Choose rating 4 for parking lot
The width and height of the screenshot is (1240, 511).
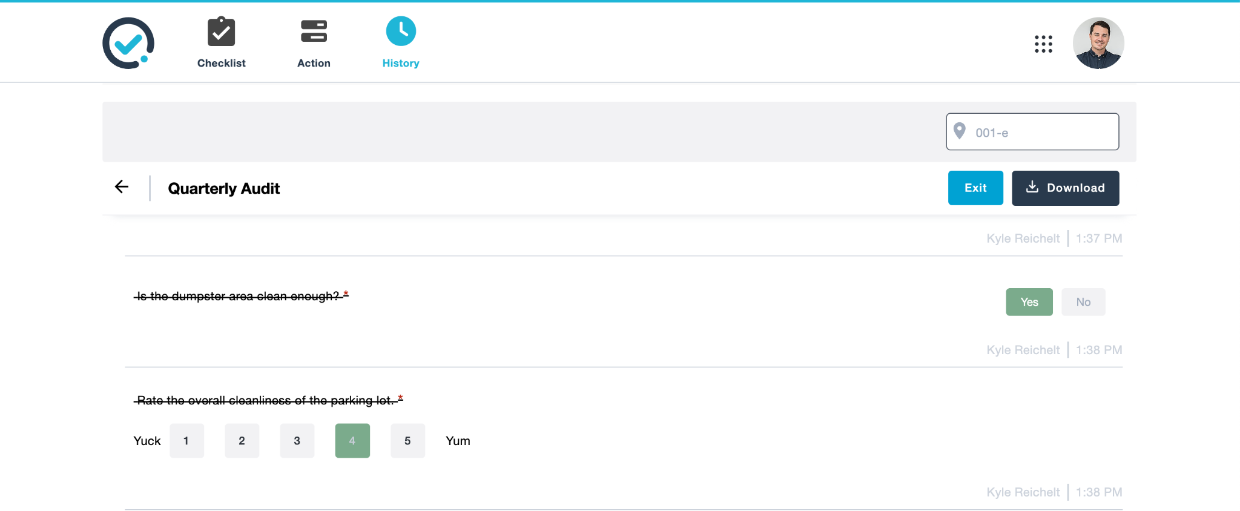352,441
